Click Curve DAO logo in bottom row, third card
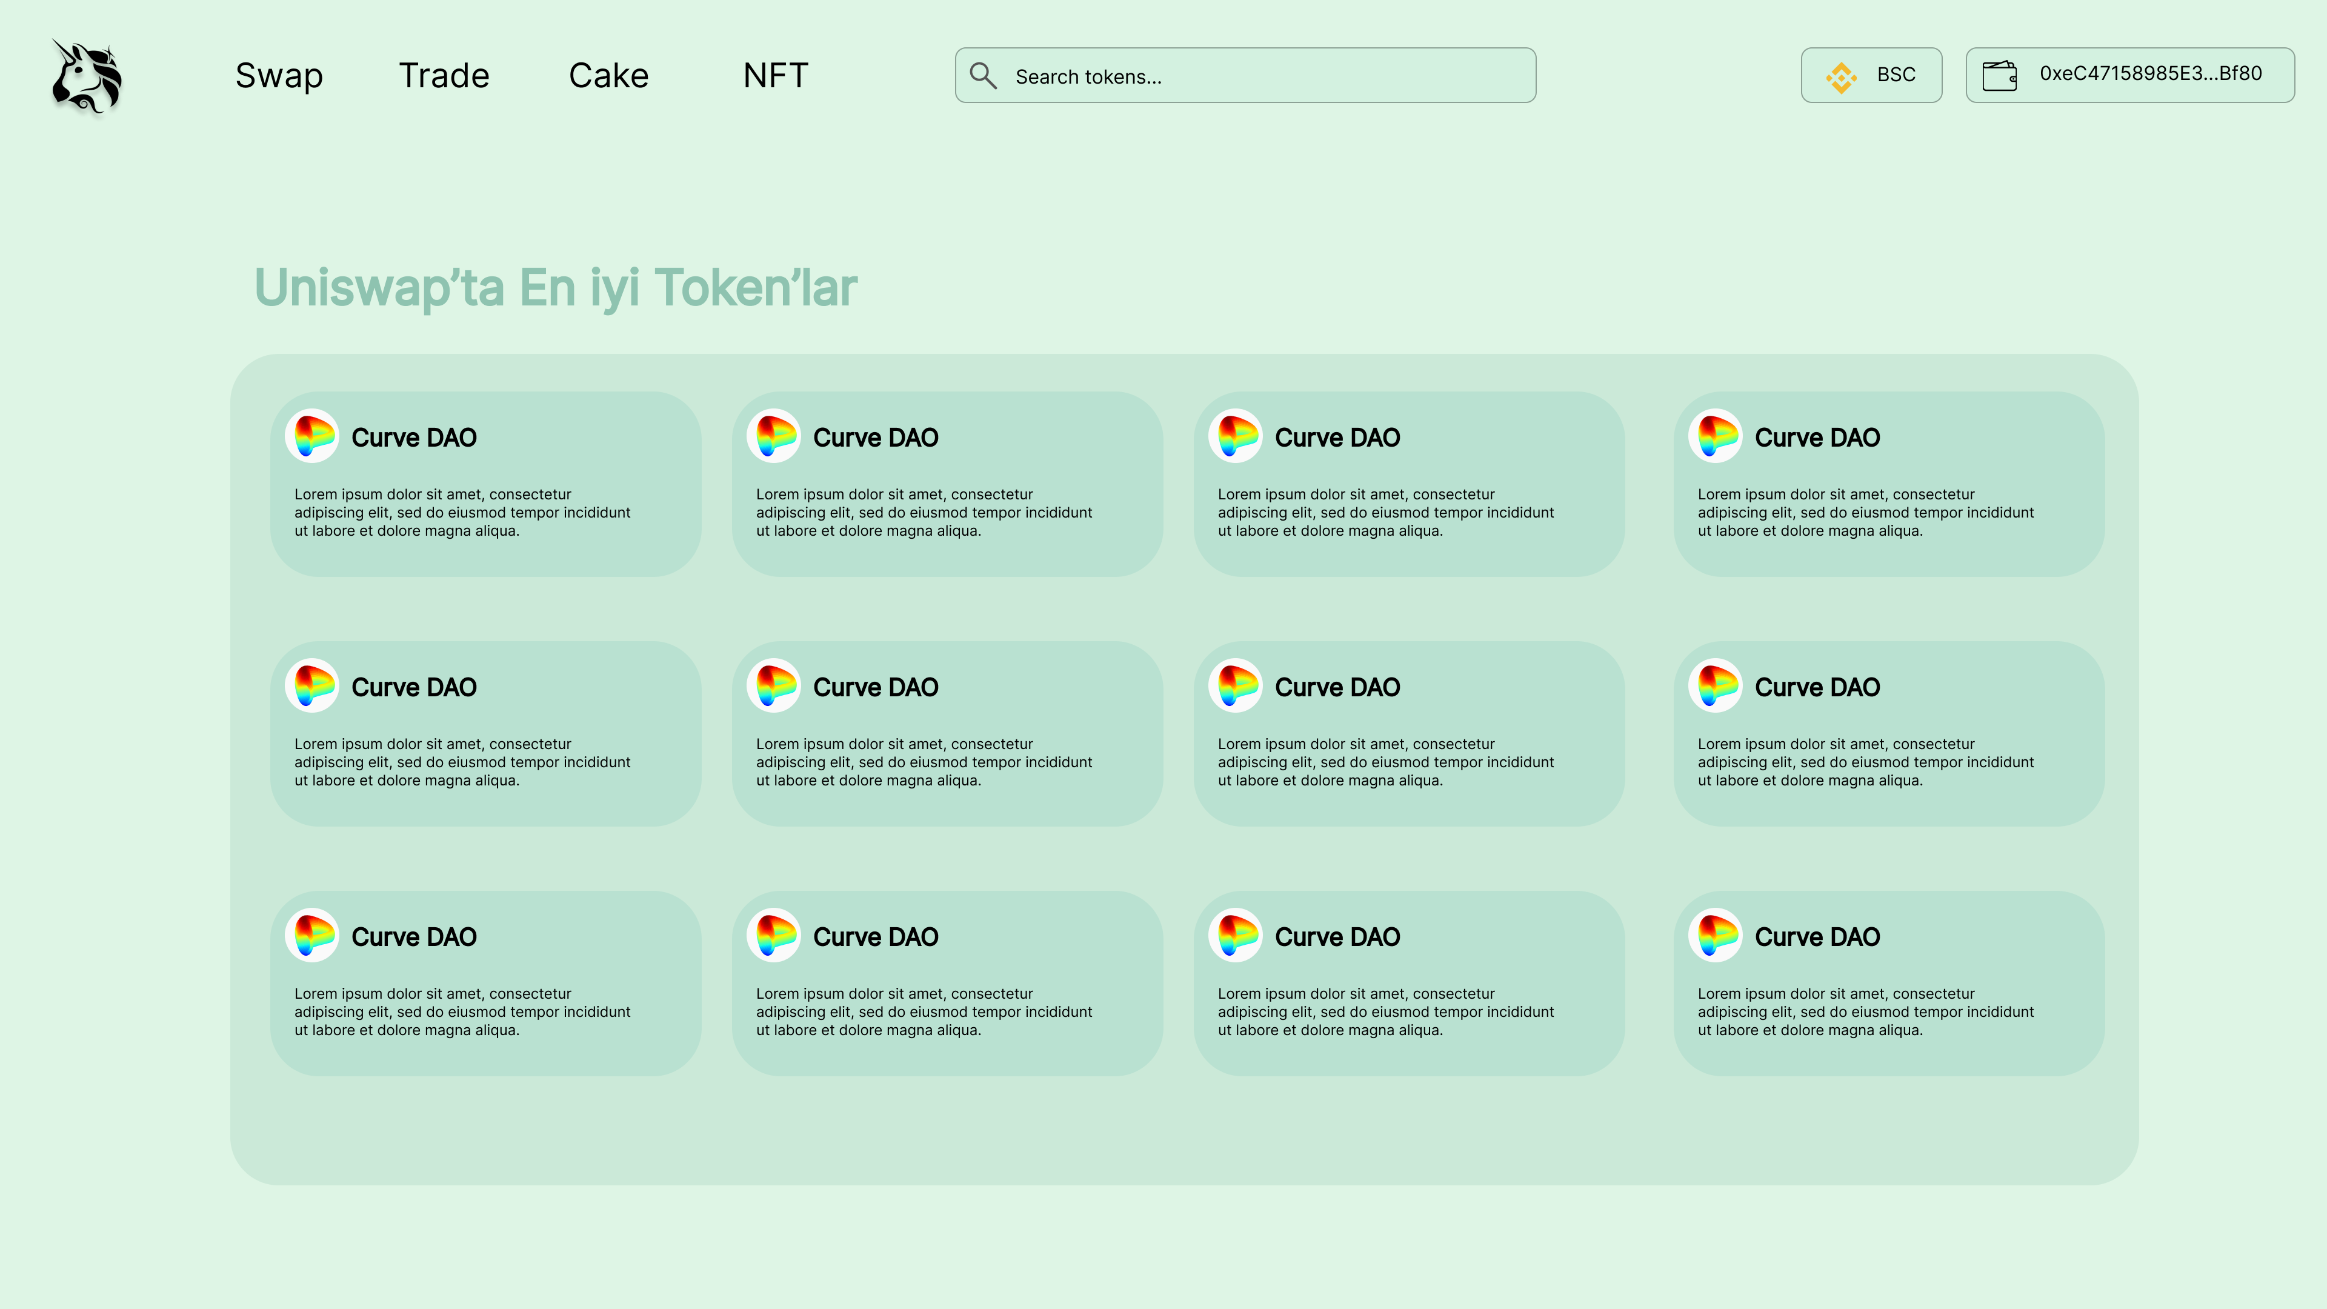 (1235, 935)
